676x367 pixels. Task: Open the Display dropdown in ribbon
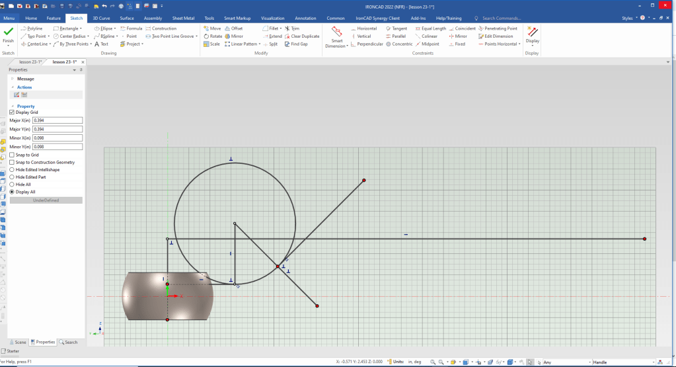532,46
